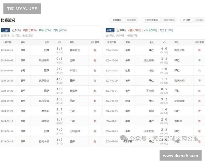The width and height of the screenshot is (205, 164).
Task: Click the 比赛近况 section heading
Action: (x=8, y=20)
